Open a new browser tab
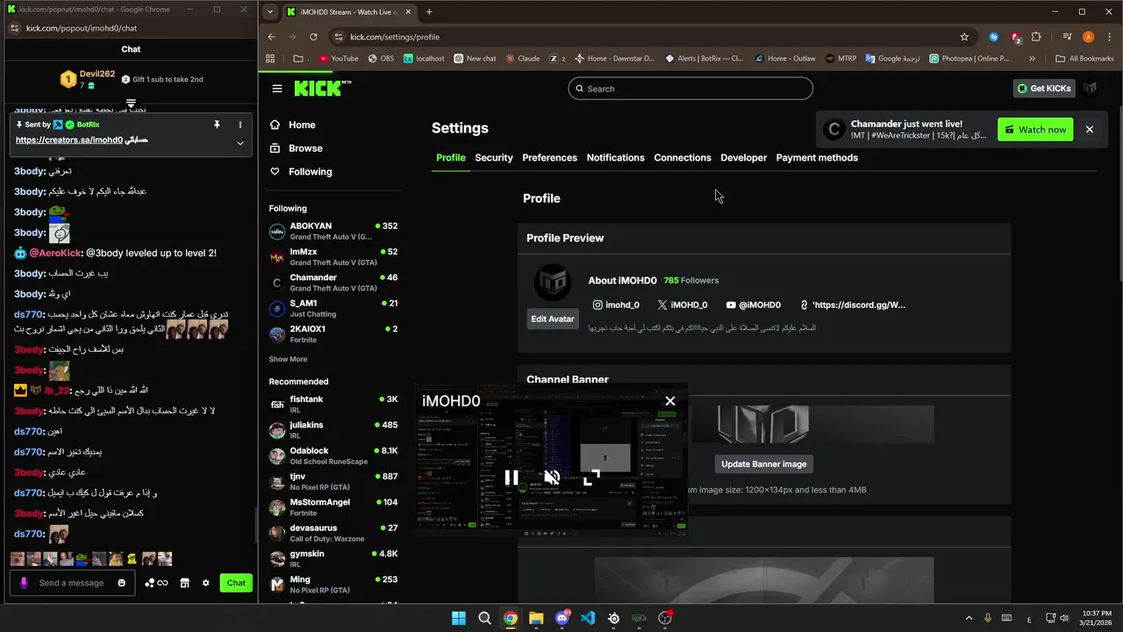 tap(429, 12)
